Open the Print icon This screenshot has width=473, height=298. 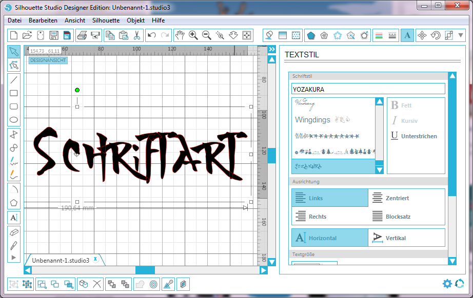pyautogui.click(x=82, y=35)
